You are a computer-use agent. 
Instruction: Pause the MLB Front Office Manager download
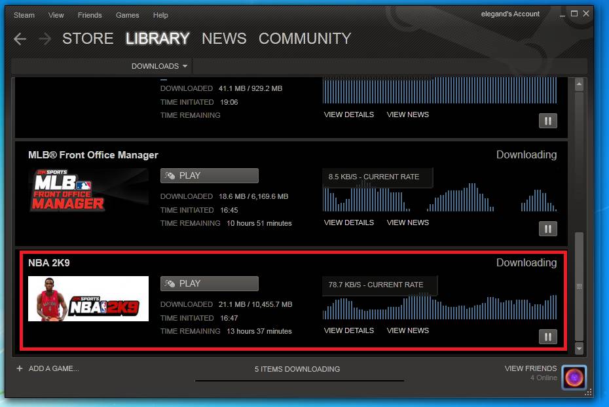pyautogui.click(x=547, y=229)
